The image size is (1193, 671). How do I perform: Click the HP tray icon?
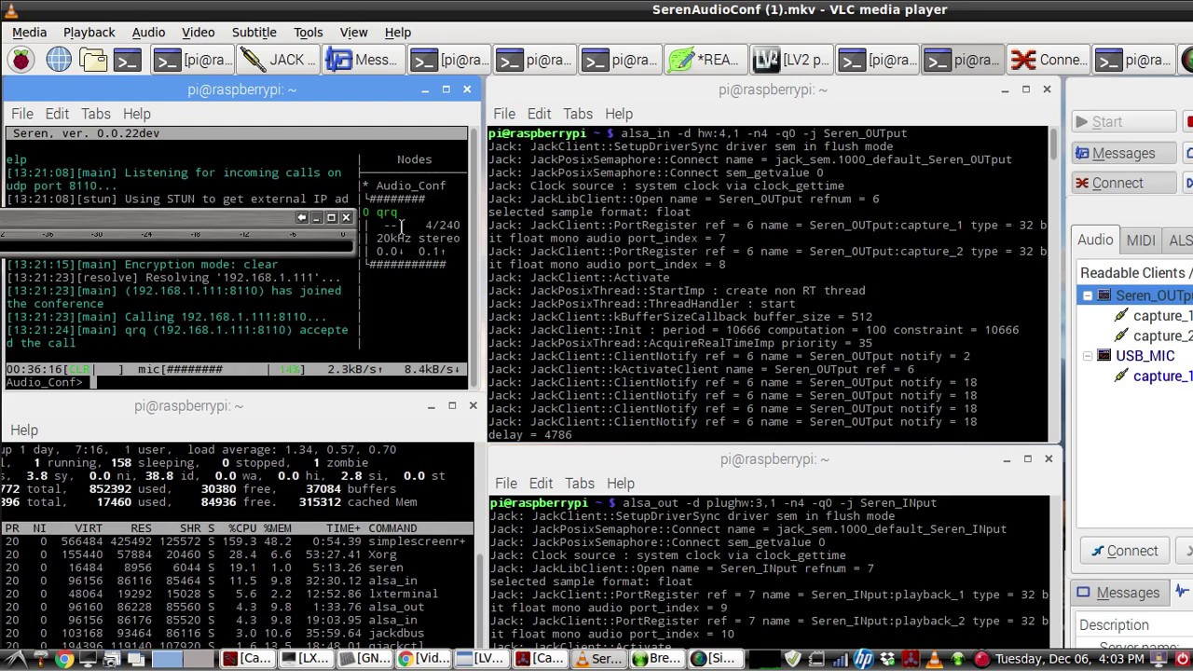tap(863, 659)
